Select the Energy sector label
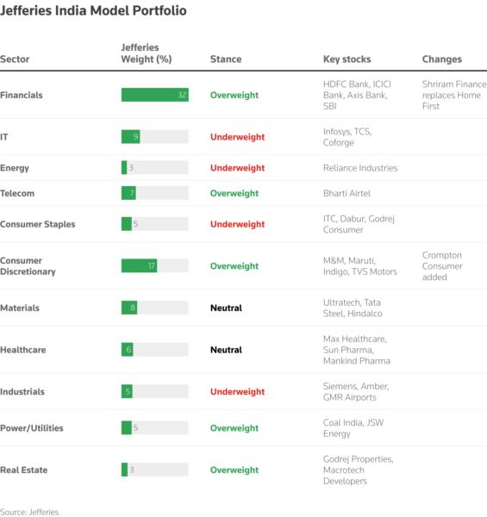 [15, 168]
